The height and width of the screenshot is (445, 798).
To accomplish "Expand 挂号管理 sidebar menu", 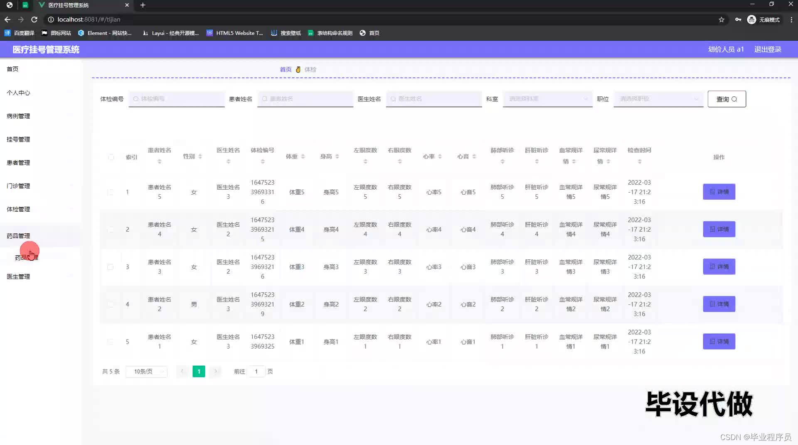I will (x=41, y=139).
